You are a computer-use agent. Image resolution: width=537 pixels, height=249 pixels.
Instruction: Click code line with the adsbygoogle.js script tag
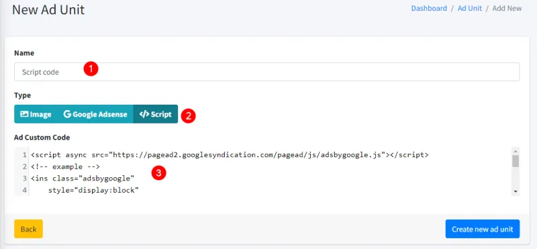tap(230, 155)
